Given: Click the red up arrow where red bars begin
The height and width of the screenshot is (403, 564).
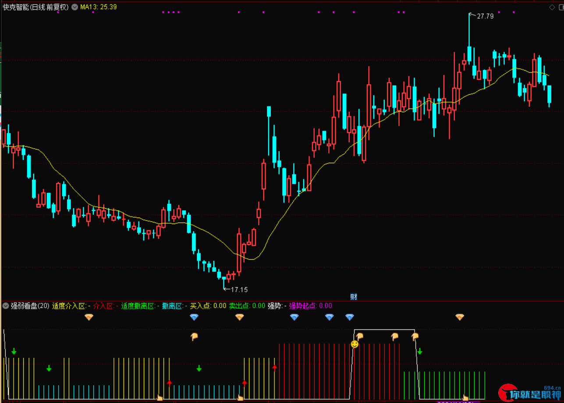Looking at the screenshot, I should [275, 367].
